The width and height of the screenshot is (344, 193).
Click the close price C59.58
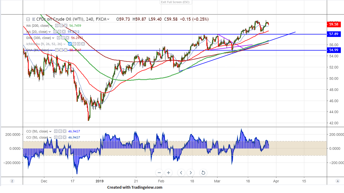(171, 19)
